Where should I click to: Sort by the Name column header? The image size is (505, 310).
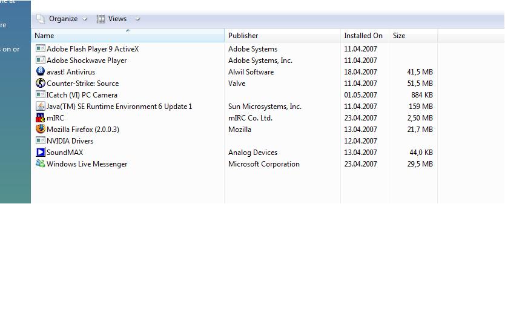click(128, 35)
